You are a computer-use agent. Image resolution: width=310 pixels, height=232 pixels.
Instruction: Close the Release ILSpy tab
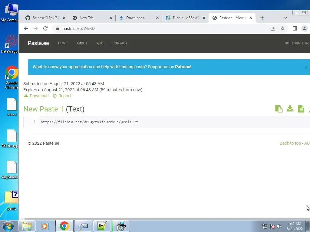point(64,18)
